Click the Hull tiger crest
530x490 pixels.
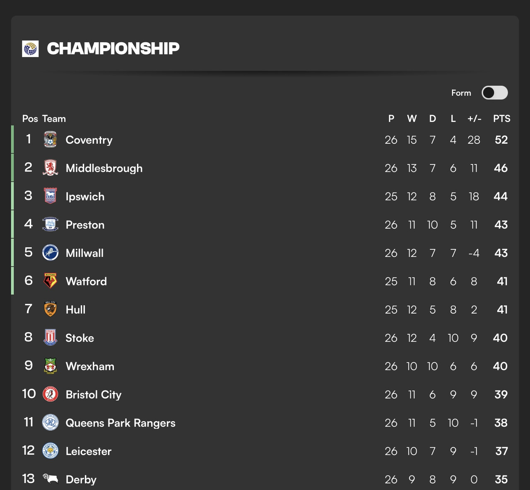(51, 309)
